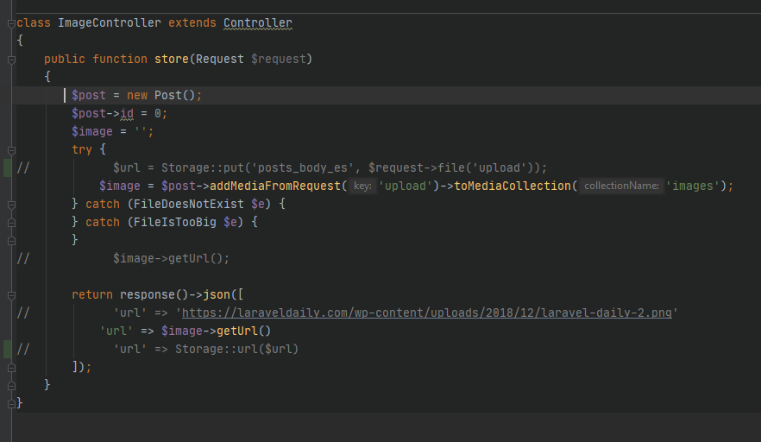
Task: Click the 'collectionName:' parameter inlay hint
Action: point(621,186)
